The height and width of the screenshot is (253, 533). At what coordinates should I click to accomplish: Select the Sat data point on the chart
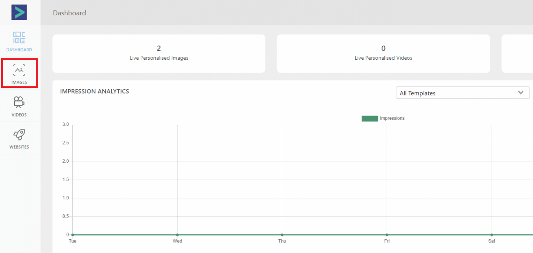click(x=491, y=234)
